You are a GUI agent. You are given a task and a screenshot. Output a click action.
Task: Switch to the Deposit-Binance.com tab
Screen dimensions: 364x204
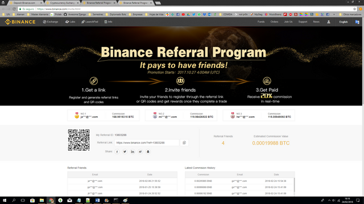pos(25,3)
